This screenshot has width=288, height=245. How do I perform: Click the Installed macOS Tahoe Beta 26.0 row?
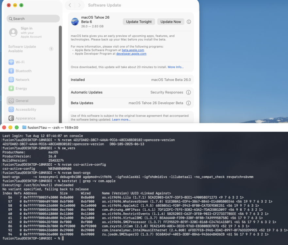(x=131, y=80)
